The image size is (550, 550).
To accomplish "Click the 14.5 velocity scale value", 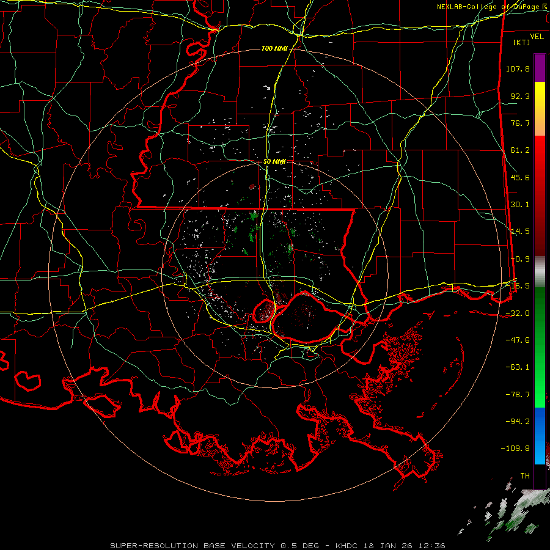I will (x=520, y=232).
